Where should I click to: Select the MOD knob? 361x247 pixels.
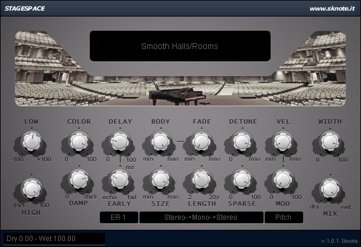(x=283, y=180)
